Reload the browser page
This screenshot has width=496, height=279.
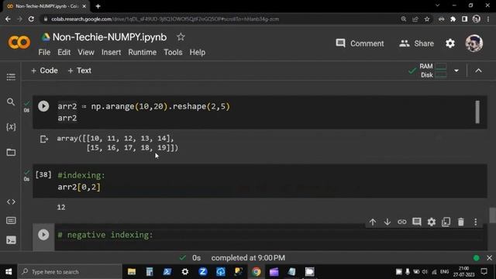pos(31,19)
